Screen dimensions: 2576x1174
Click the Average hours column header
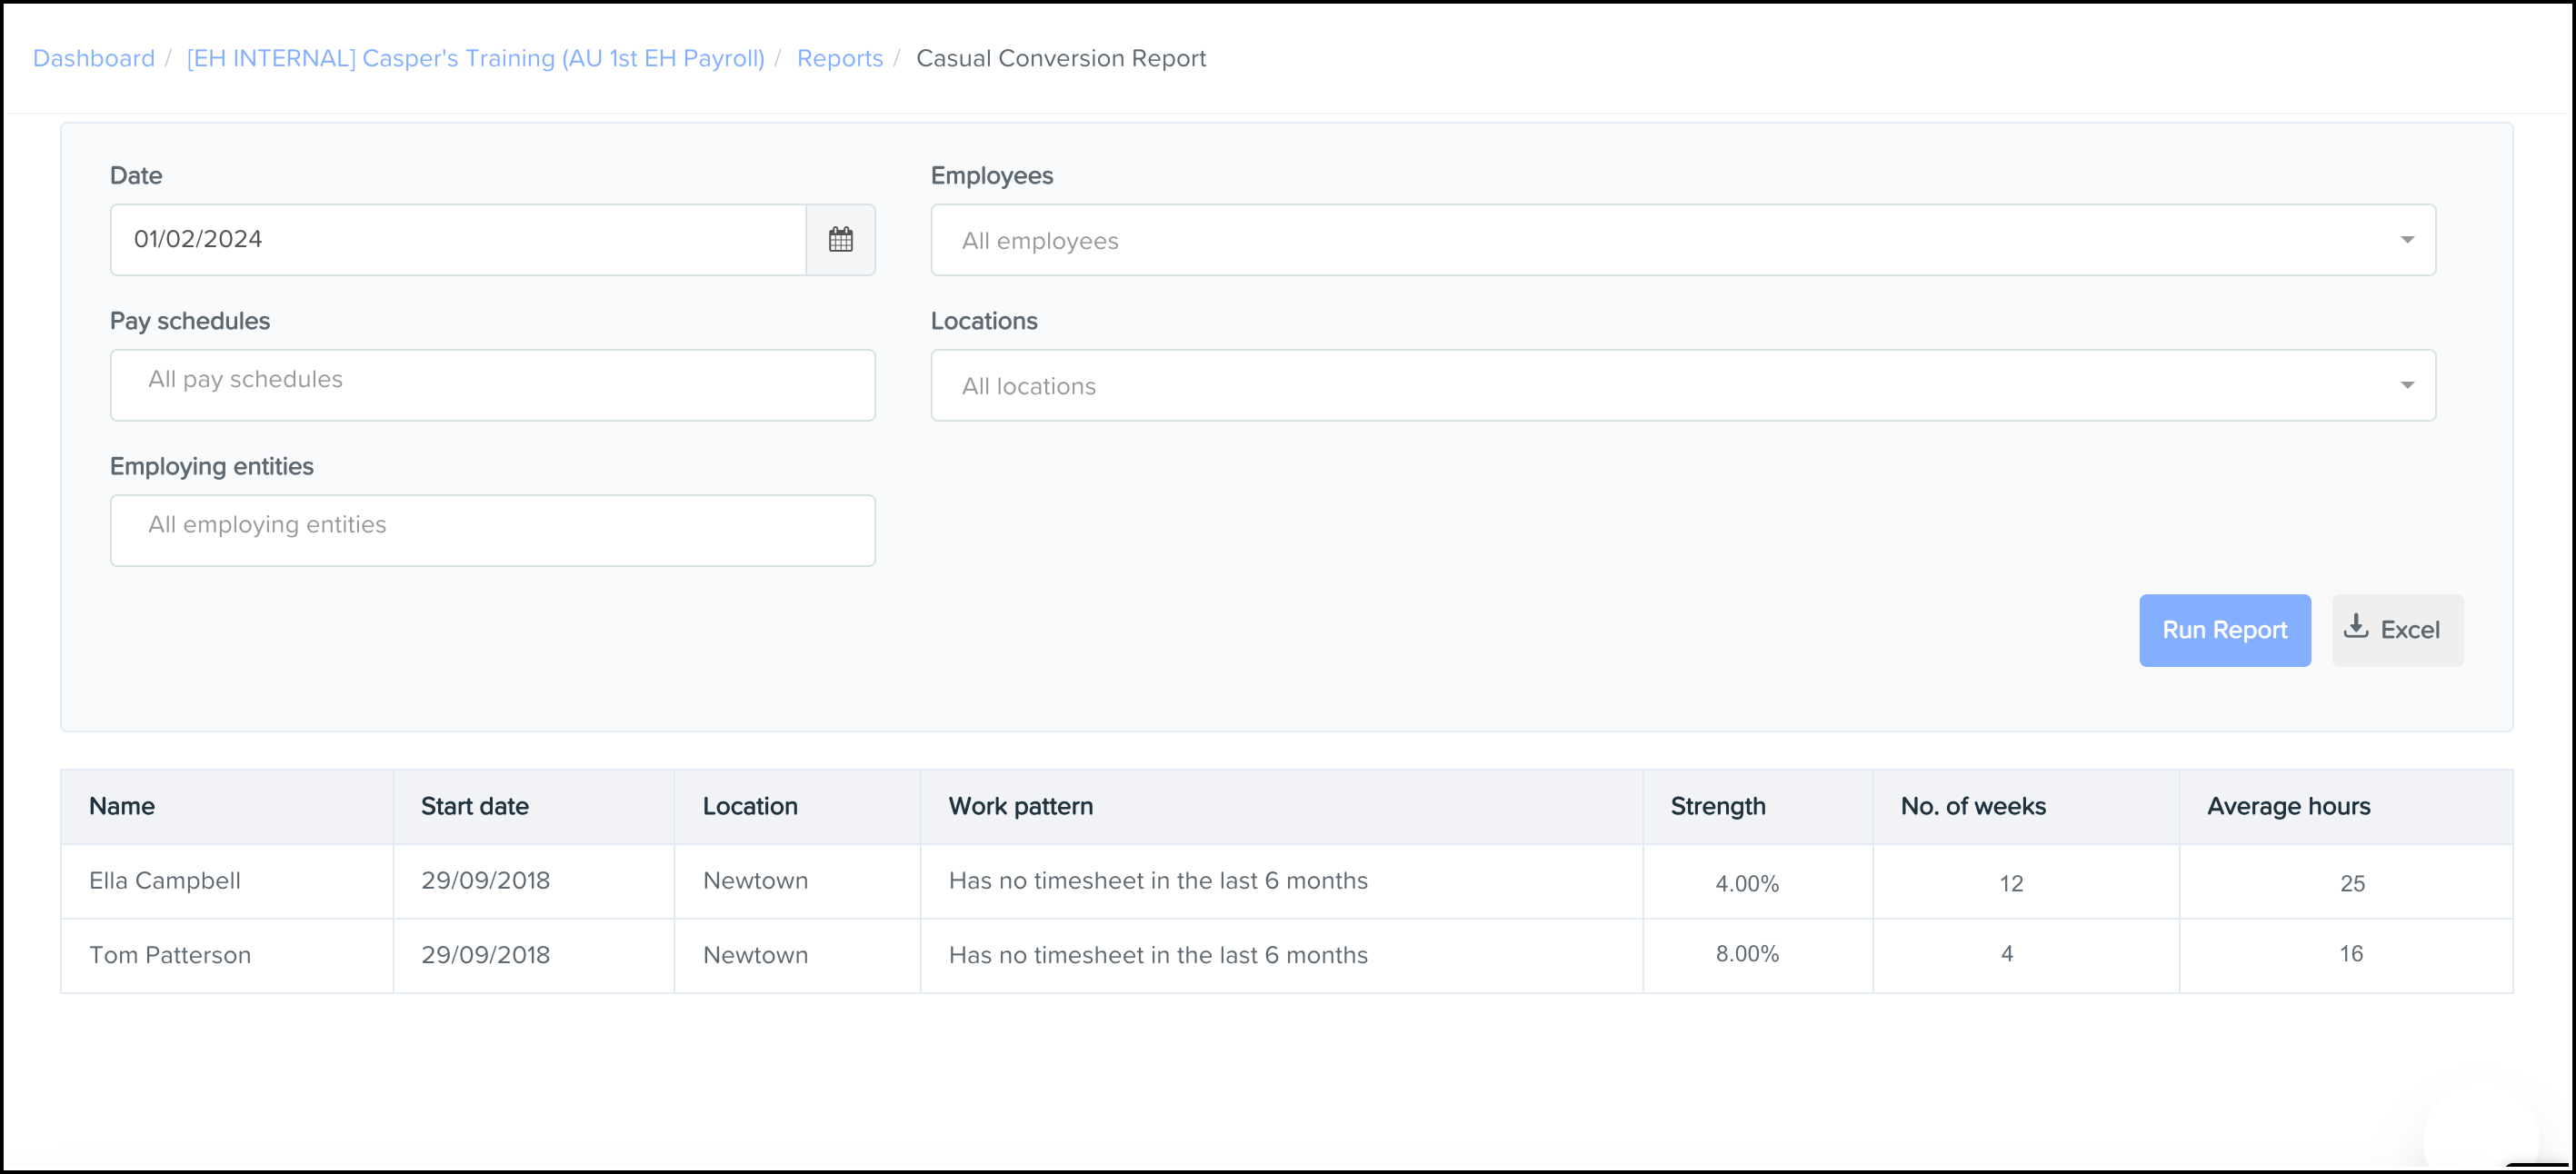tap(2288, 806)
